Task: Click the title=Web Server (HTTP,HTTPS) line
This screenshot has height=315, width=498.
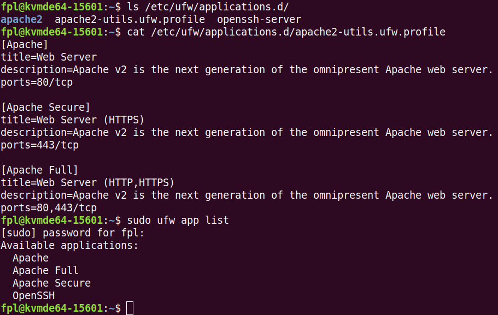Action: (x=87, y=182)
